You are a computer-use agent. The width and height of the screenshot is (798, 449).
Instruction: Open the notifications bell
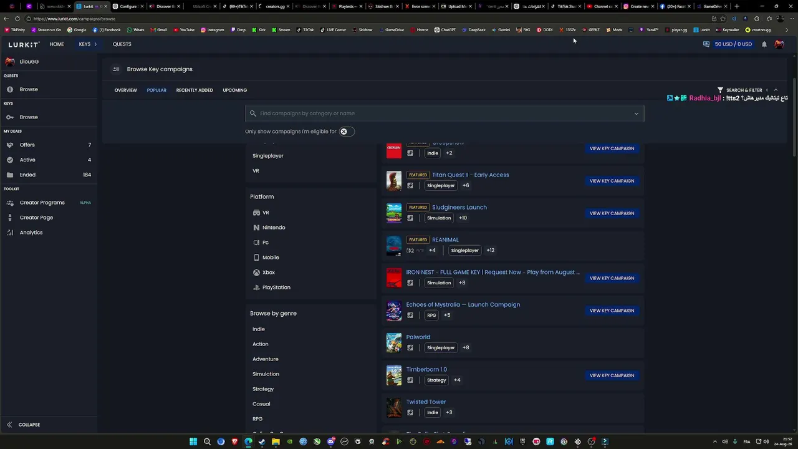coord(764,44)
